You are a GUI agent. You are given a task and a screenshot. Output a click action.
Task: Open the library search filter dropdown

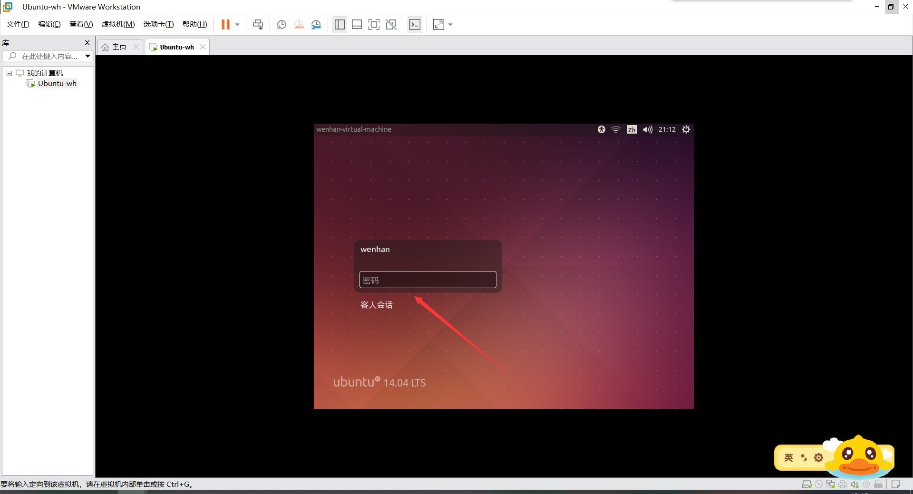pyautogui.click(x=88, y=56)
